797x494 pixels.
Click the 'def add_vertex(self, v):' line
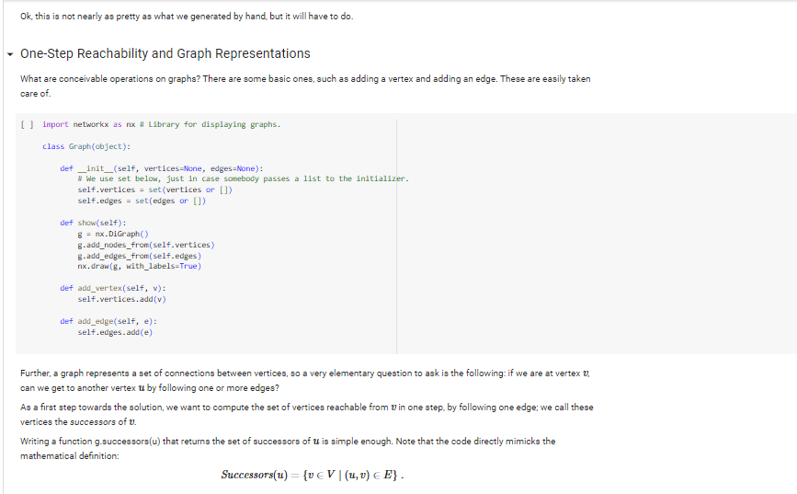[113, 288]
